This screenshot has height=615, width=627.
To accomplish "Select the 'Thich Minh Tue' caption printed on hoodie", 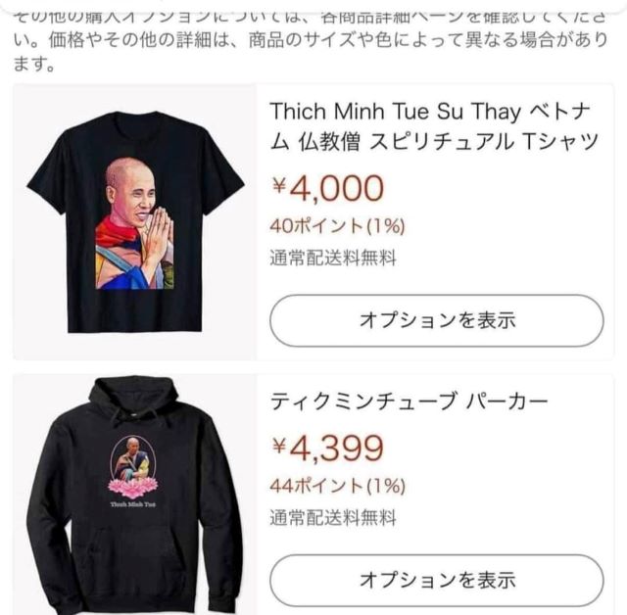I will [133, 504].
